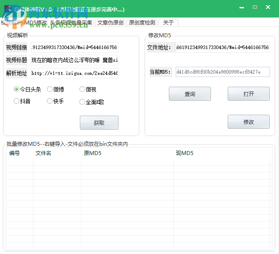Open the 头条视频批量采集 tab
Viewport: 279px width, 254px height.
[71, 23]
